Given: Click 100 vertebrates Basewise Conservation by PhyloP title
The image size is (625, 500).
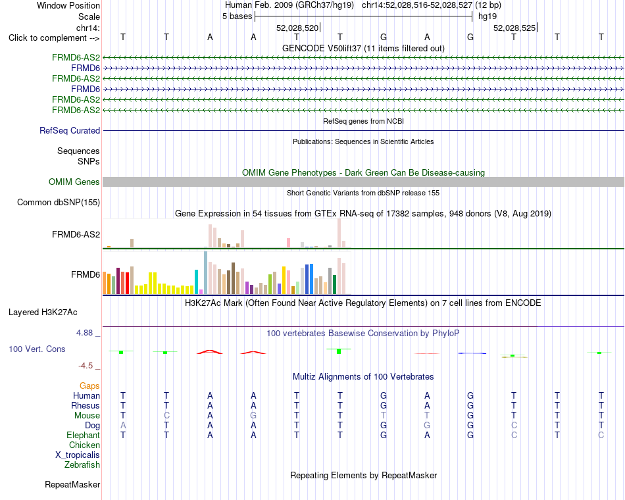Looking at the screenshot, I should click(x=363, y=334).
